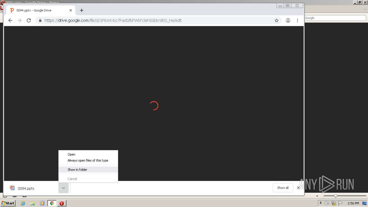Open the downloaded 0094.pptx file item
The width and height of the screenshot is (368, 207).
pos(32,188)
